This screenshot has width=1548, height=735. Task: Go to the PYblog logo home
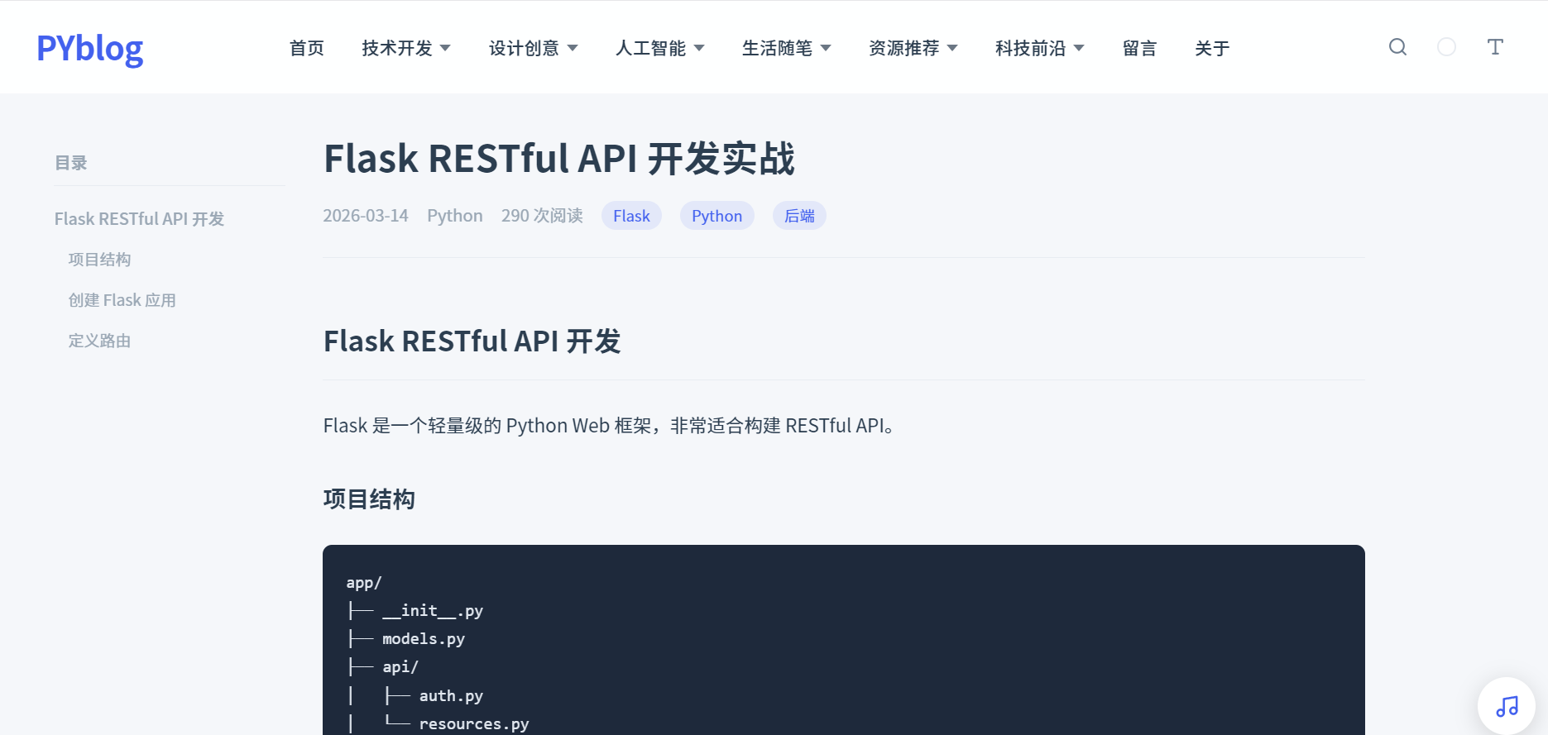pos(89,49)
